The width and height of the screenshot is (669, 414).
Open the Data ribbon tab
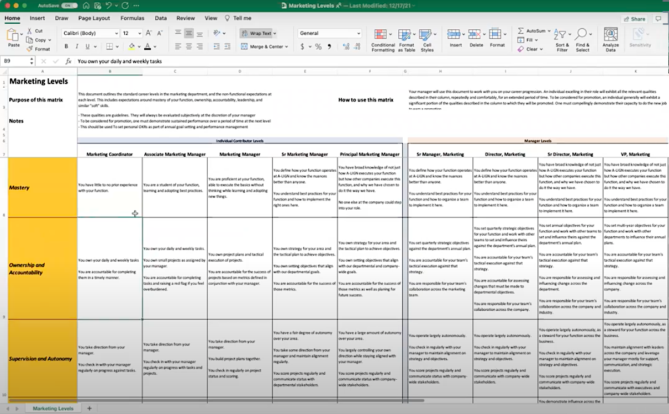[x=161, y=18]
